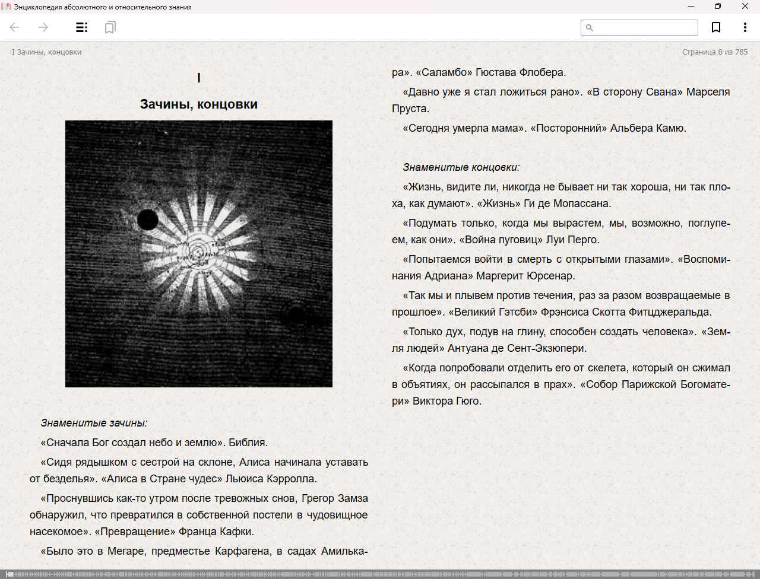Show the saved bookmarks panel
This screenshot has height=579, width=760.
[110, 27]
